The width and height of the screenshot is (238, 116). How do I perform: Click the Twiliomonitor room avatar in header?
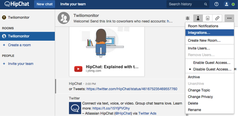pos(63,18)
